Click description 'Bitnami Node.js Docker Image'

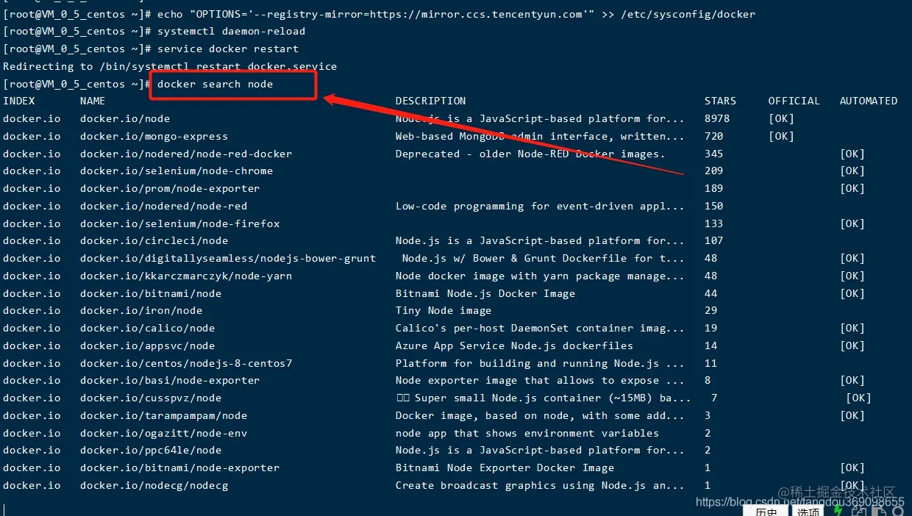(485, 293)
